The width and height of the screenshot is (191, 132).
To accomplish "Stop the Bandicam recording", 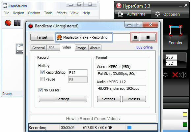I will click(x=148, y=37).
